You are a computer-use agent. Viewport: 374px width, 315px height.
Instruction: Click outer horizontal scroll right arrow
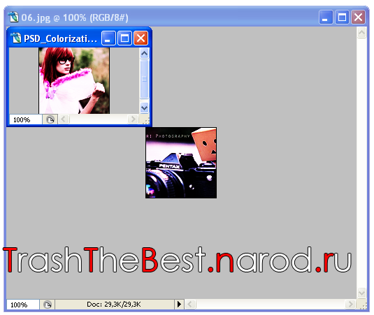(350, 305)
